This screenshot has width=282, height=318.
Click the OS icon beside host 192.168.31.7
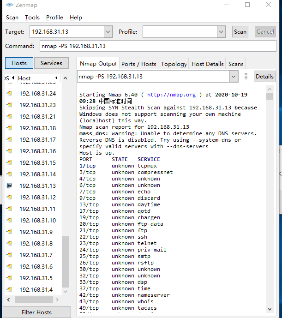coord(9,255)
